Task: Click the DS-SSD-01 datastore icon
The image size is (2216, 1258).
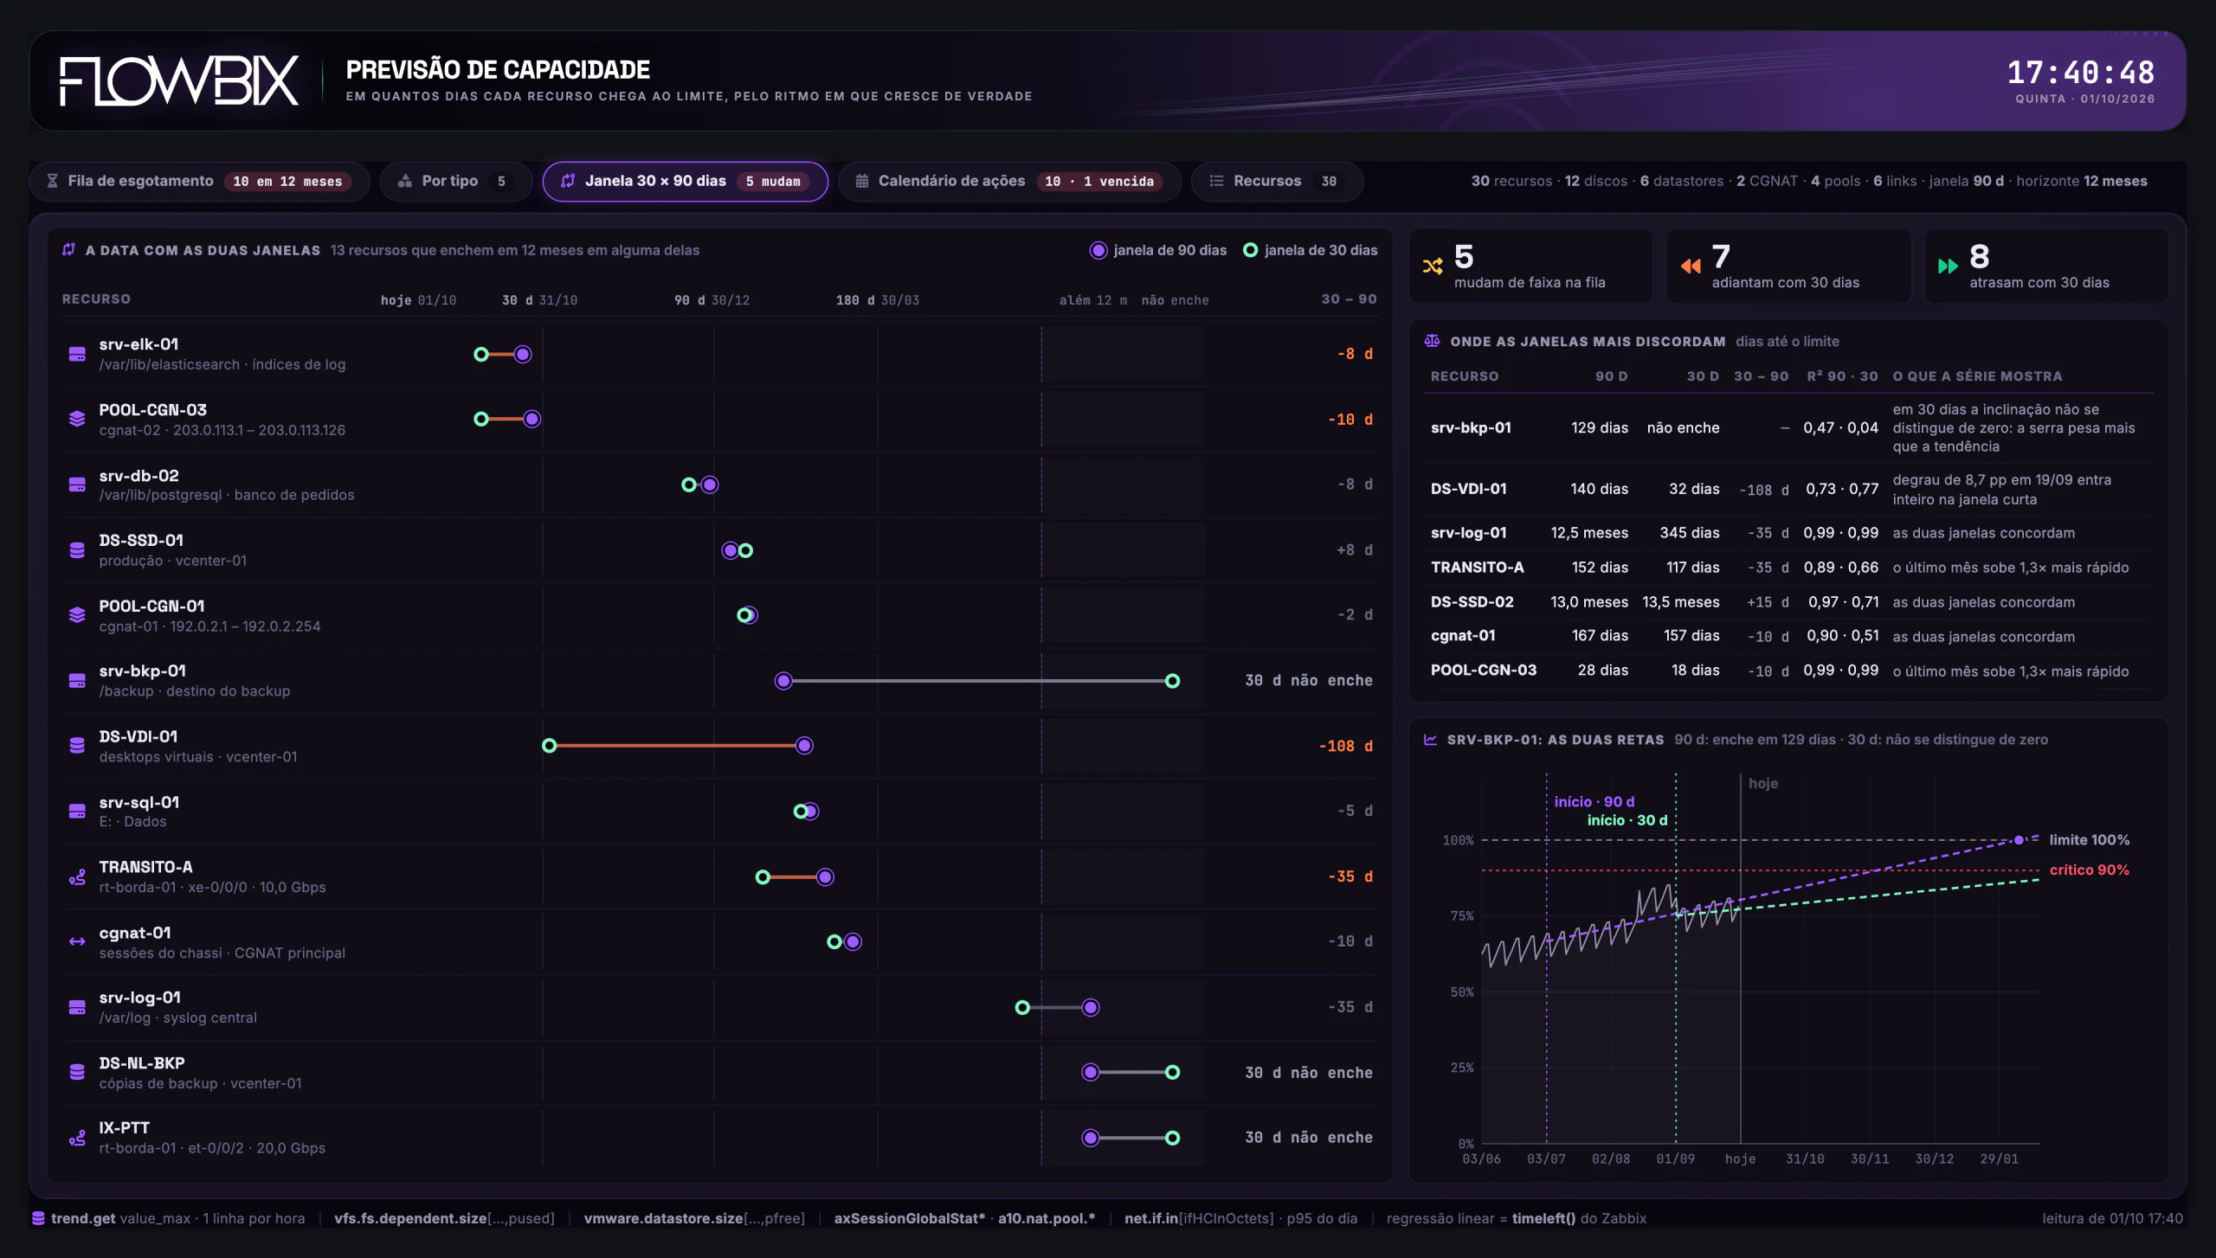Action: click(x=77, y=550)
